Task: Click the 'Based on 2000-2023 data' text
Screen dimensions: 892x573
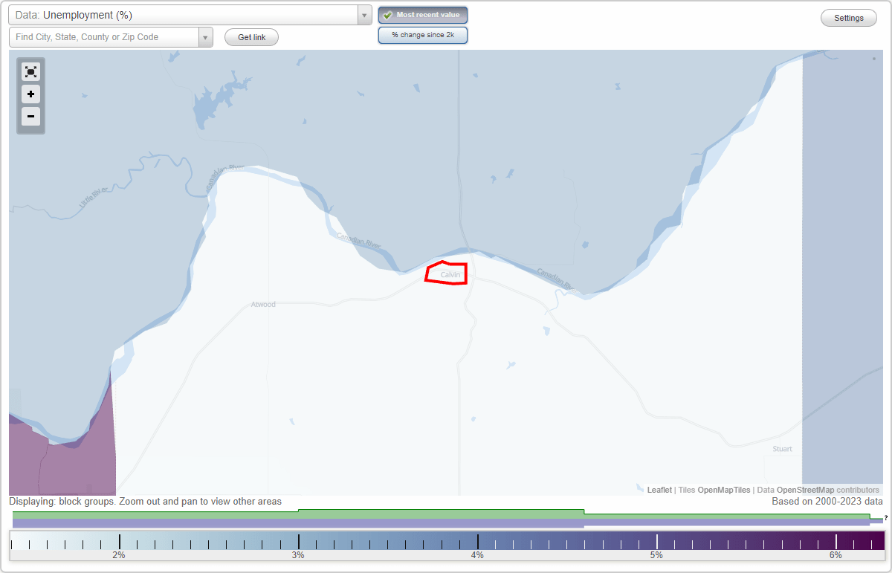Action: 827,502
